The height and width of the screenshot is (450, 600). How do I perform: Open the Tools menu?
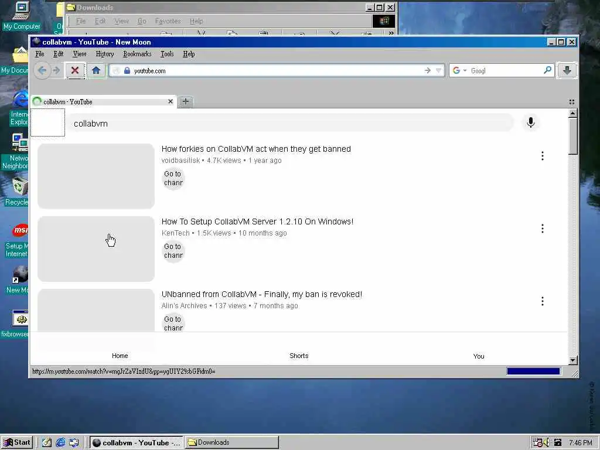tap(167, 54)
